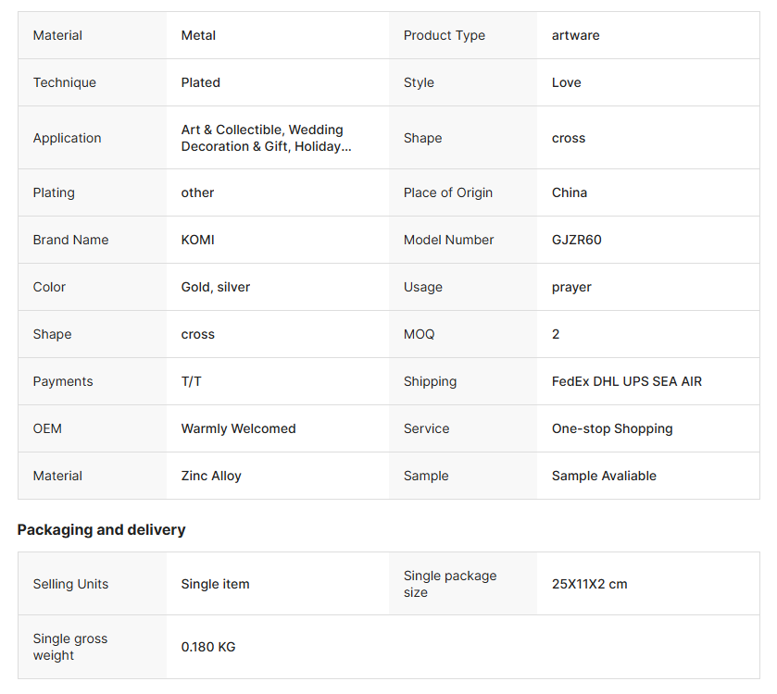Click the "Product Type" label
This screenshot has width=777, height=694.
[x=445, y=35]
